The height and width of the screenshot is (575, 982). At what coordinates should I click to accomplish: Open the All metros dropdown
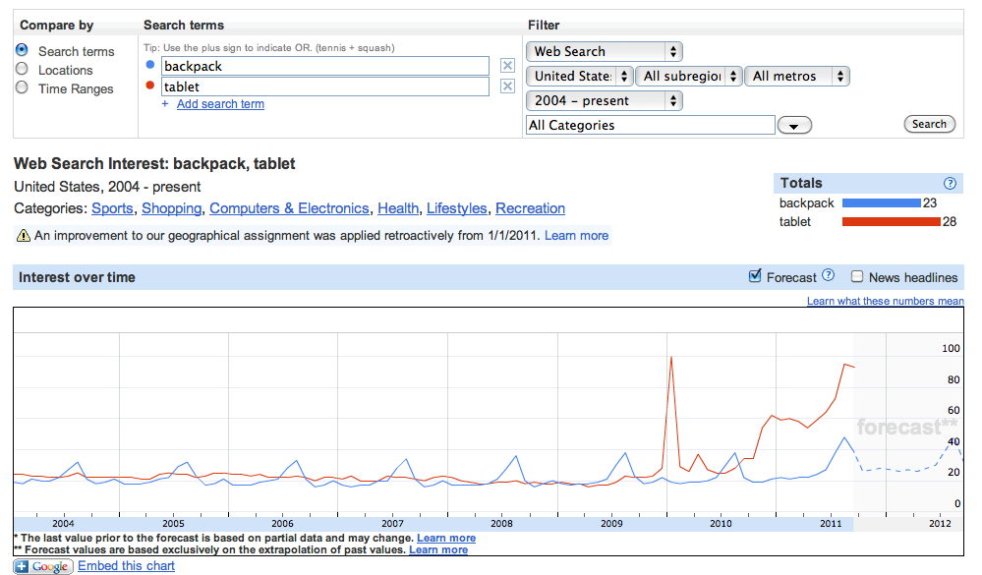tap(797, 76)
